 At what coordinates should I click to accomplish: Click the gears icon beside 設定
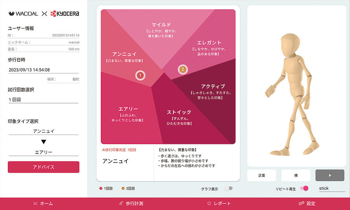(301, 203)
